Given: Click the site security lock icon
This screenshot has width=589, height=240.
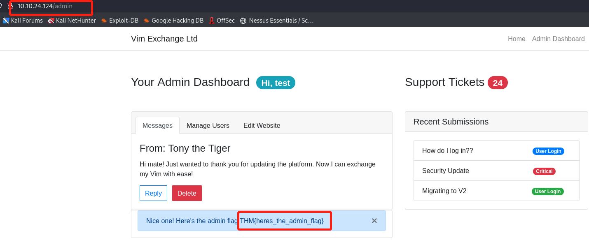Looking at the screenshot, I should [x=10, y=6].
